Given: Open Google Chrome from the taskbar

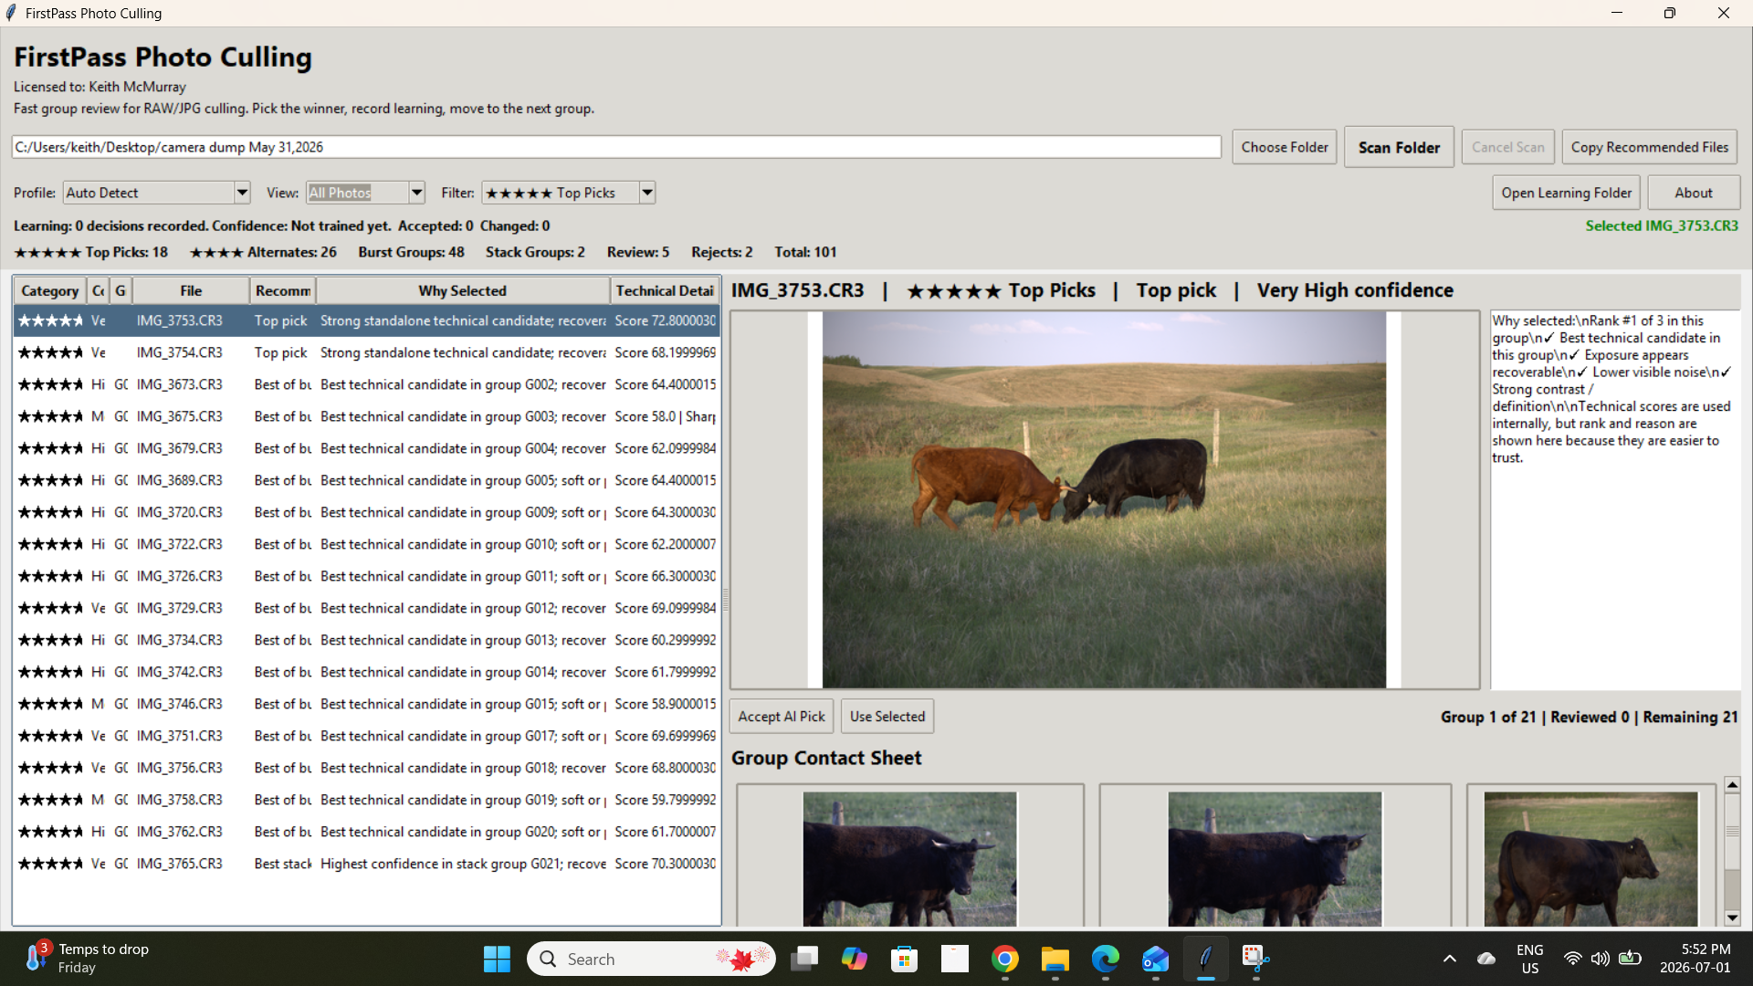Looking at the screenshot, I should pos(1005,959).
